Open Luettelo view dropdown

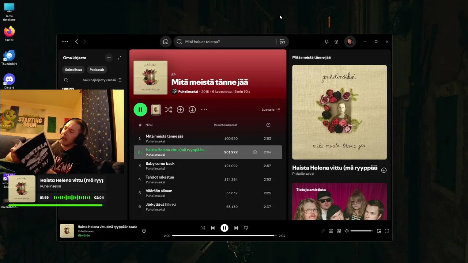point(271,110)
